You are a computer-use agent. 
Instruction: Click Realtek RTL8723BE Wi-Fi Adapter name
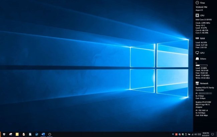203,105
